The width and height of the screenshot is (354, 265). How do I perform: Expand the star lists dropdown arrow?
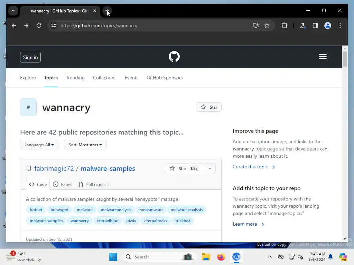click(x=210, y=168)
